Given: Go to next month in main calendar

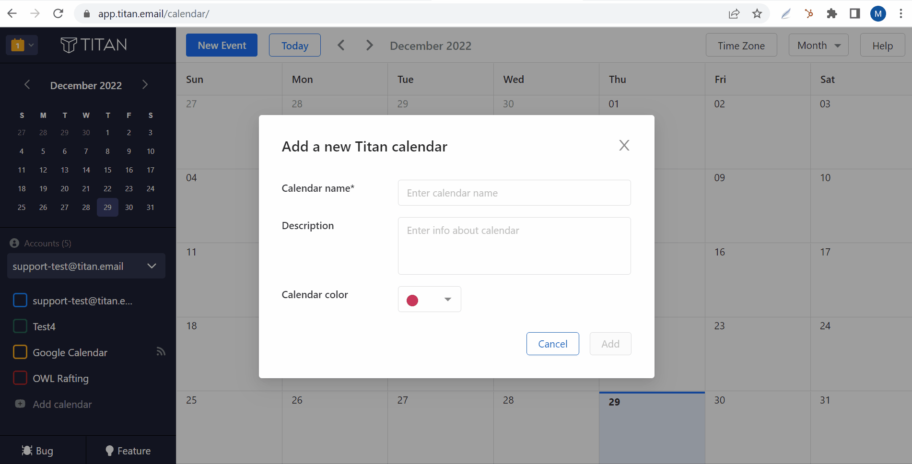Looking at the screenshot, I should (x=369, y=45).
